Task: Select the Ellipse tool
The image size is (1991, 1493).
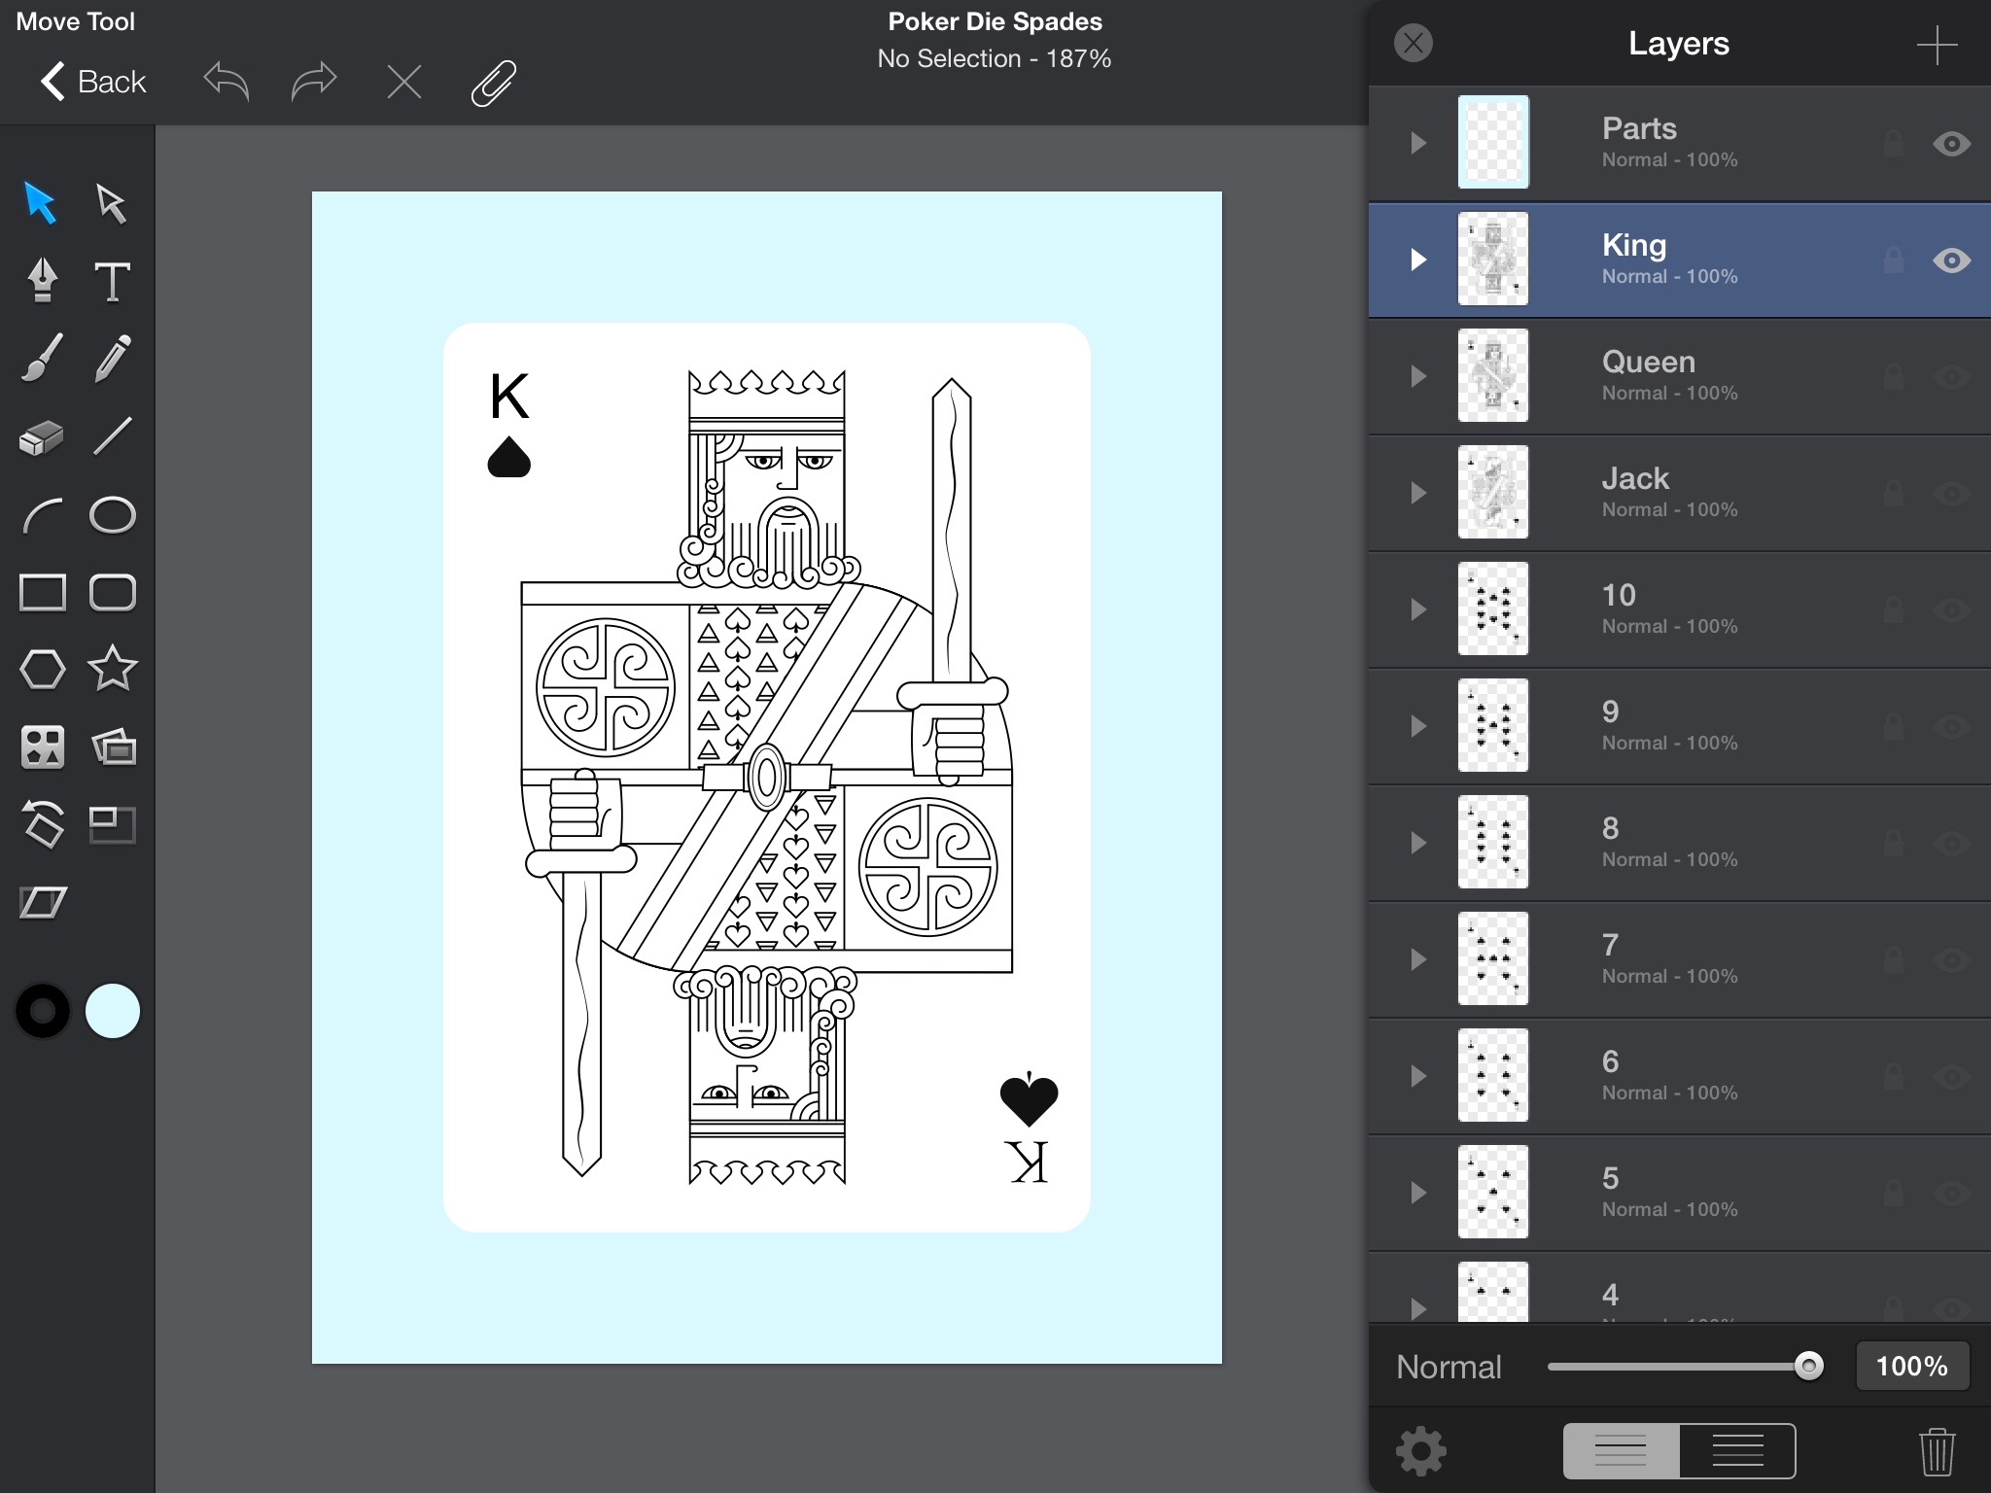Action: [x=113, y=513]
